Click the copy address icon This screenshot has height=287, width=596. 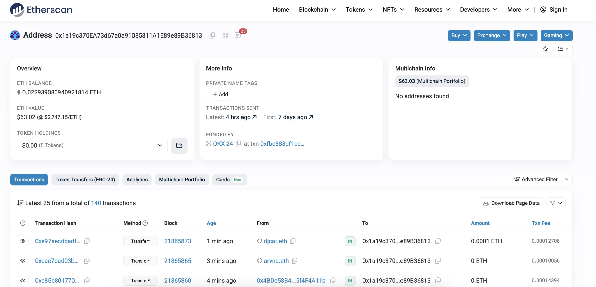[x=212, y=35]
